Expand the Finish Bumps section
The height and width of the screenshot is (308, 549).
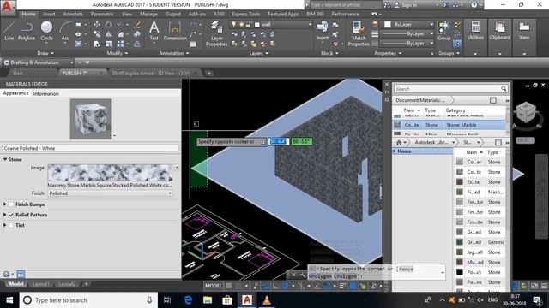click(x=5, y=204)
